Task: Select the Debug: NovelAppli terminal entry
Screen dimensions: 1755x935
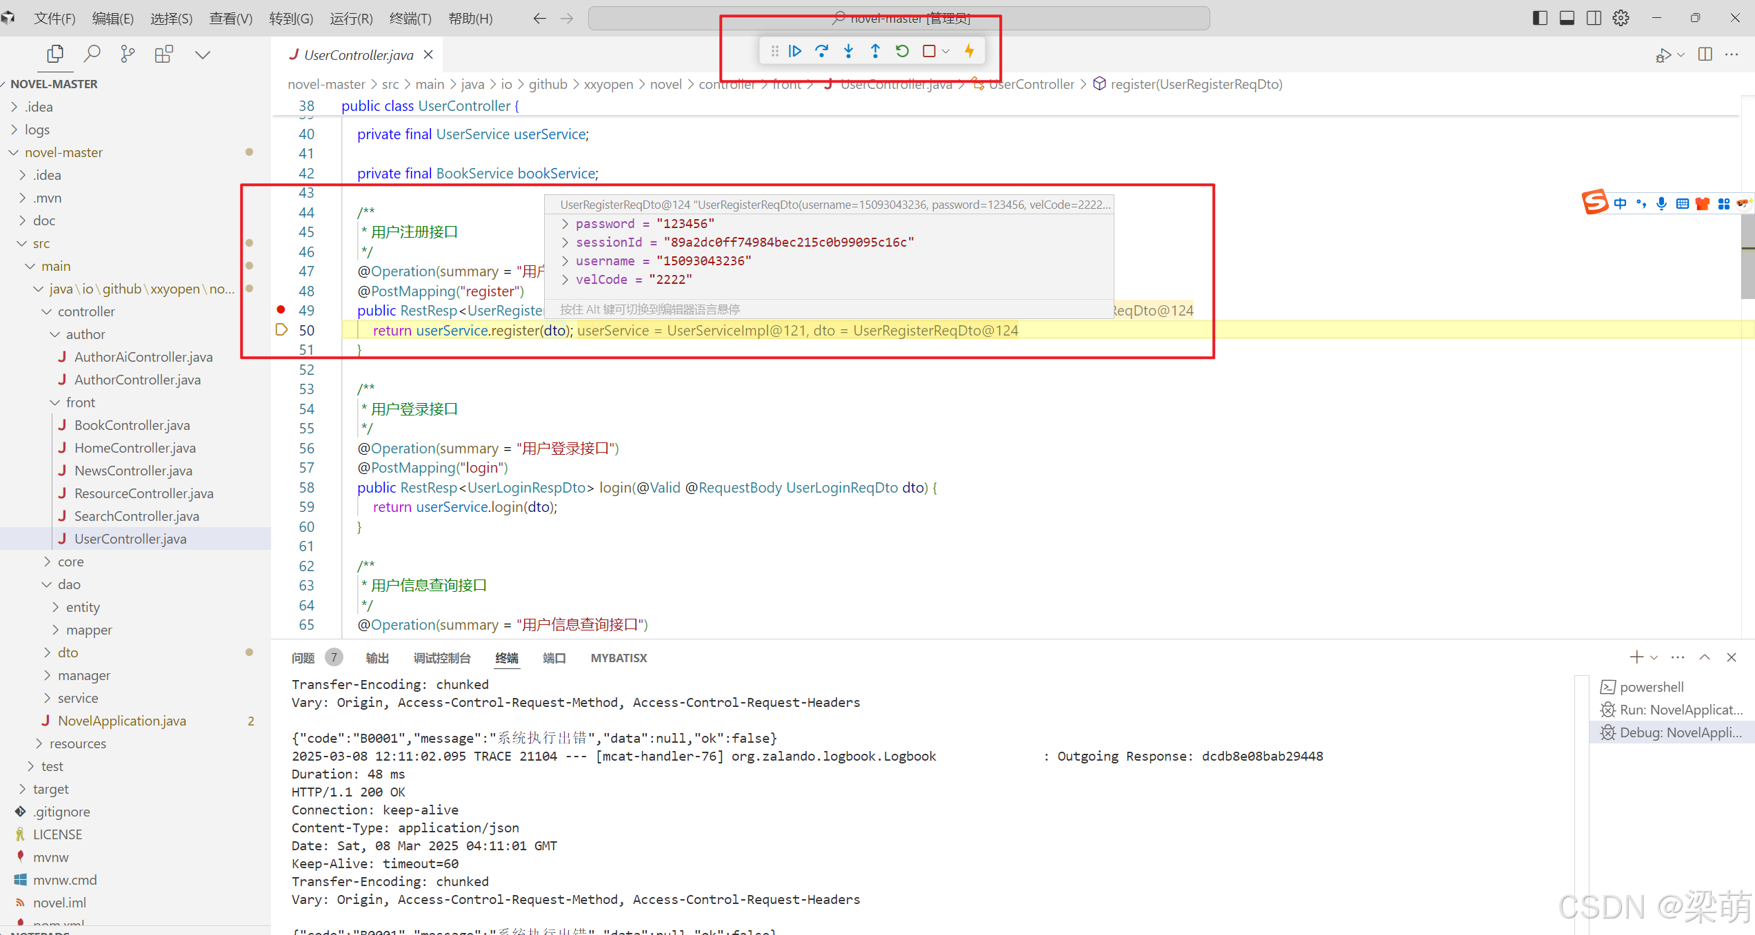Action: coord(1680,732)
